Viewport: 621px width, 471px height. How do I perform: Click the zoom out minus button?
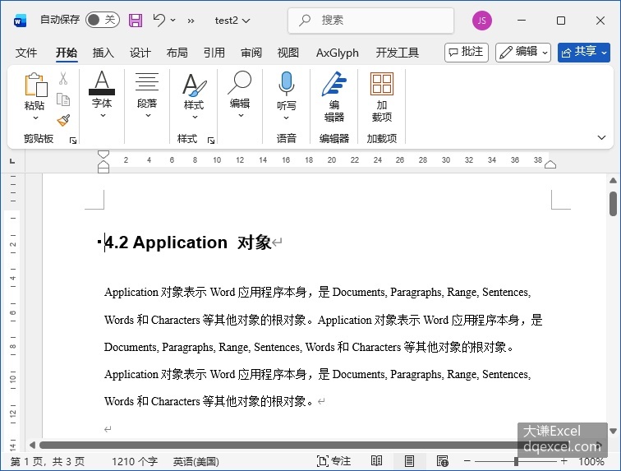click(467, 460)
